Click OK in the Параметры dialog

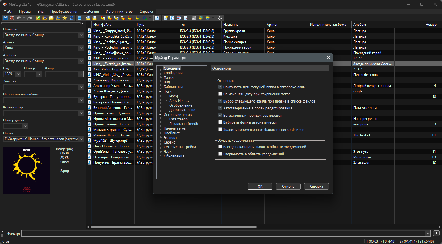coord(260,187)
